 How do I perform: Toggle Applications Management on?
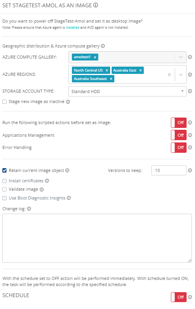pyautogui.click(x=179, y=135)
